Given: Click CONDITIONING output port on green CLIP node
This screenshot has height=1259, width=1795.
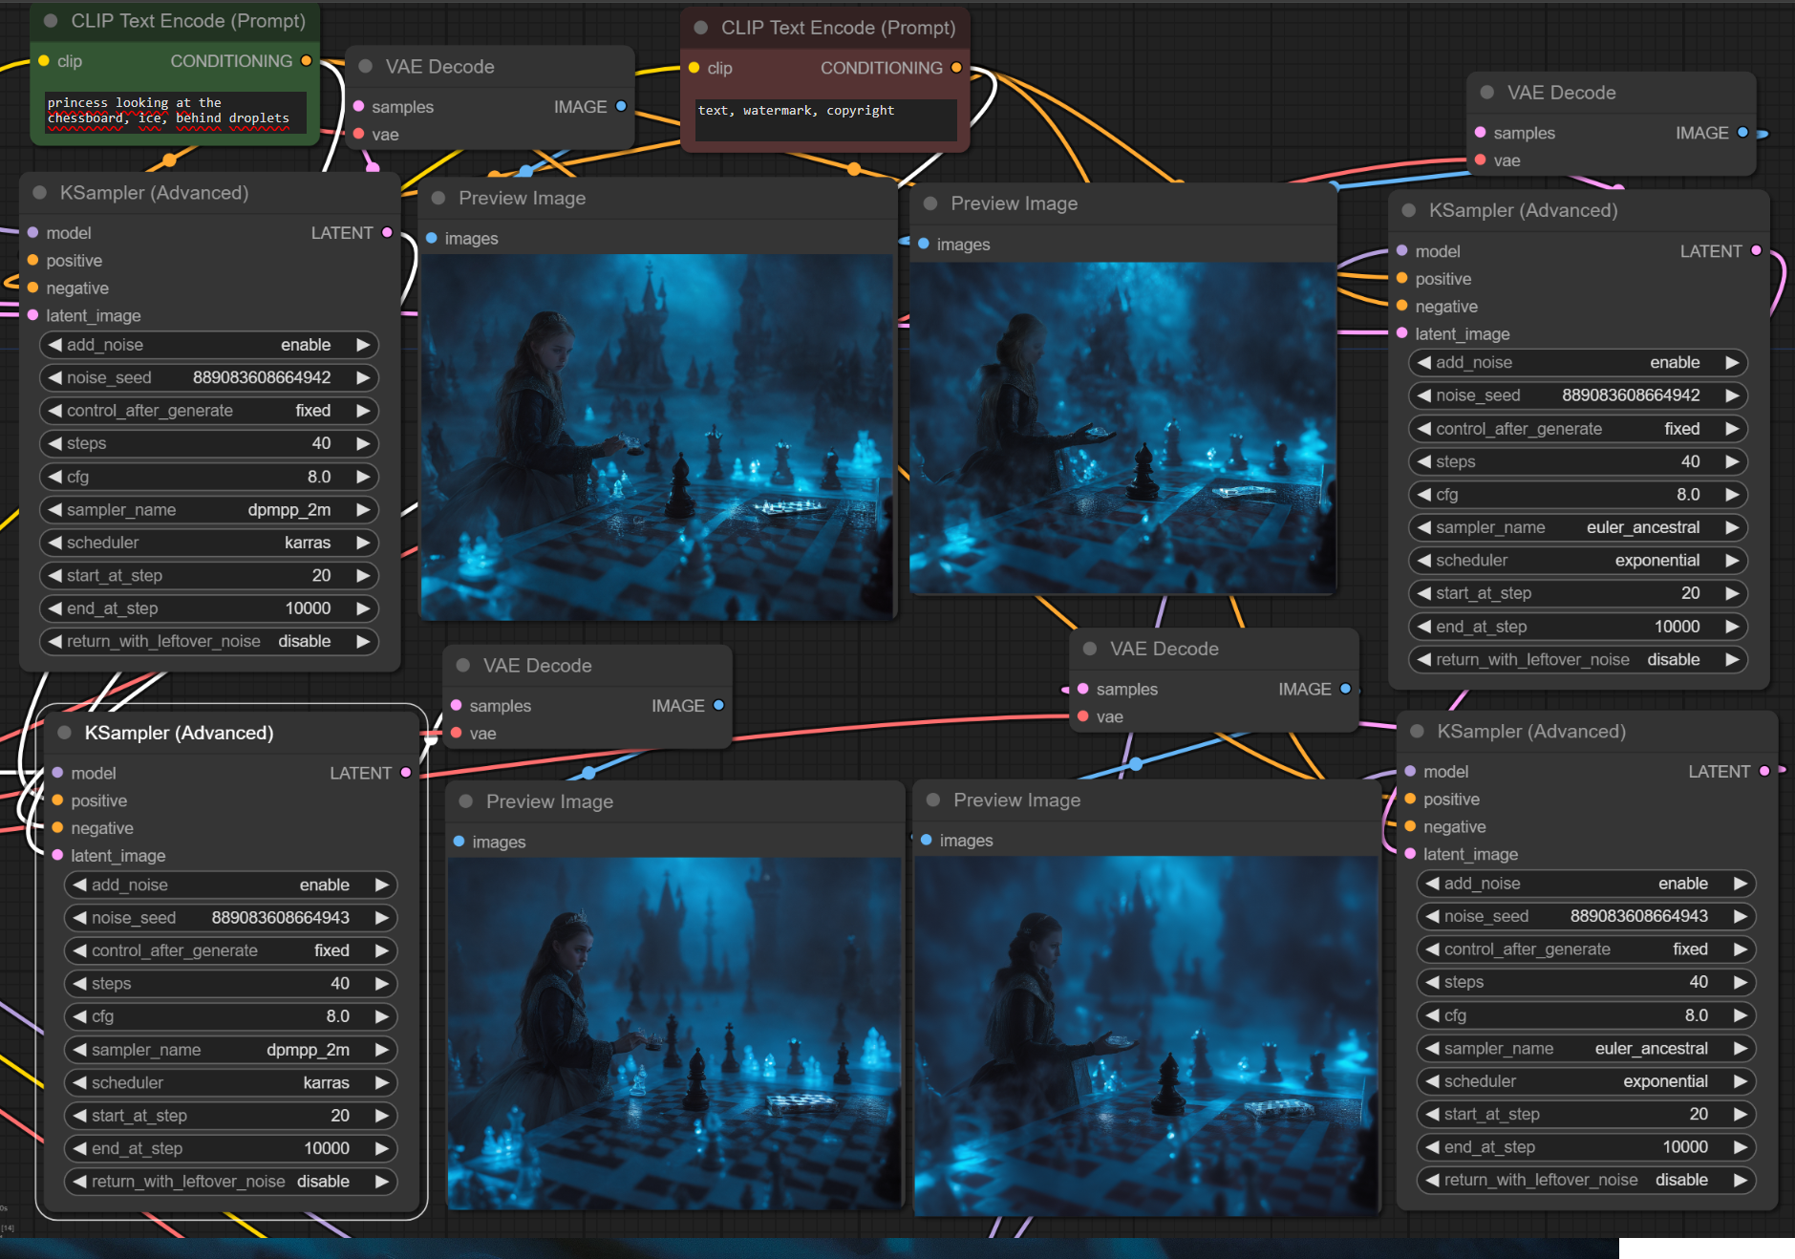Looking at the screenshot, I should [307, 61].
